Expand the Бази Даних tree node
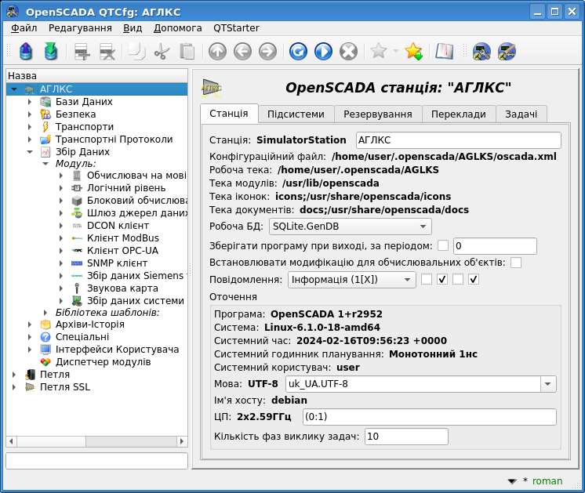Screen dimensions: 585x493 click(x=30, y=102)
